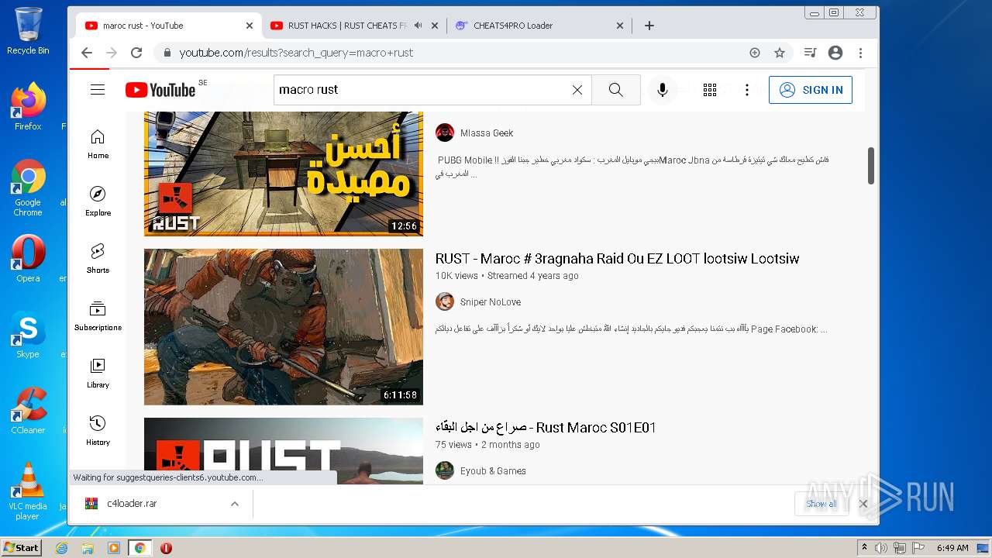Close the CHEATS4PRO Loader tab
The image size is (992, 558).
[x=620, y=26]
